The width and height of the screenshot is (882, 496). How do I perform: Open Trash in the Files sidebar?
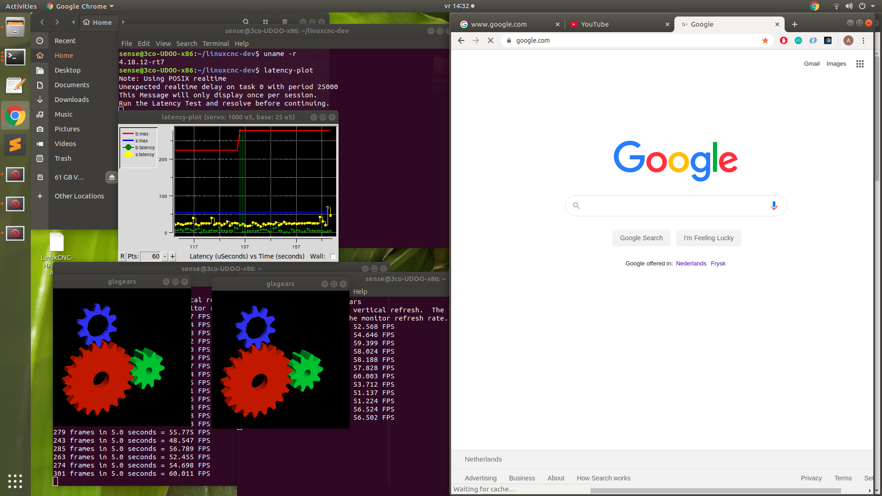[63, 158]
